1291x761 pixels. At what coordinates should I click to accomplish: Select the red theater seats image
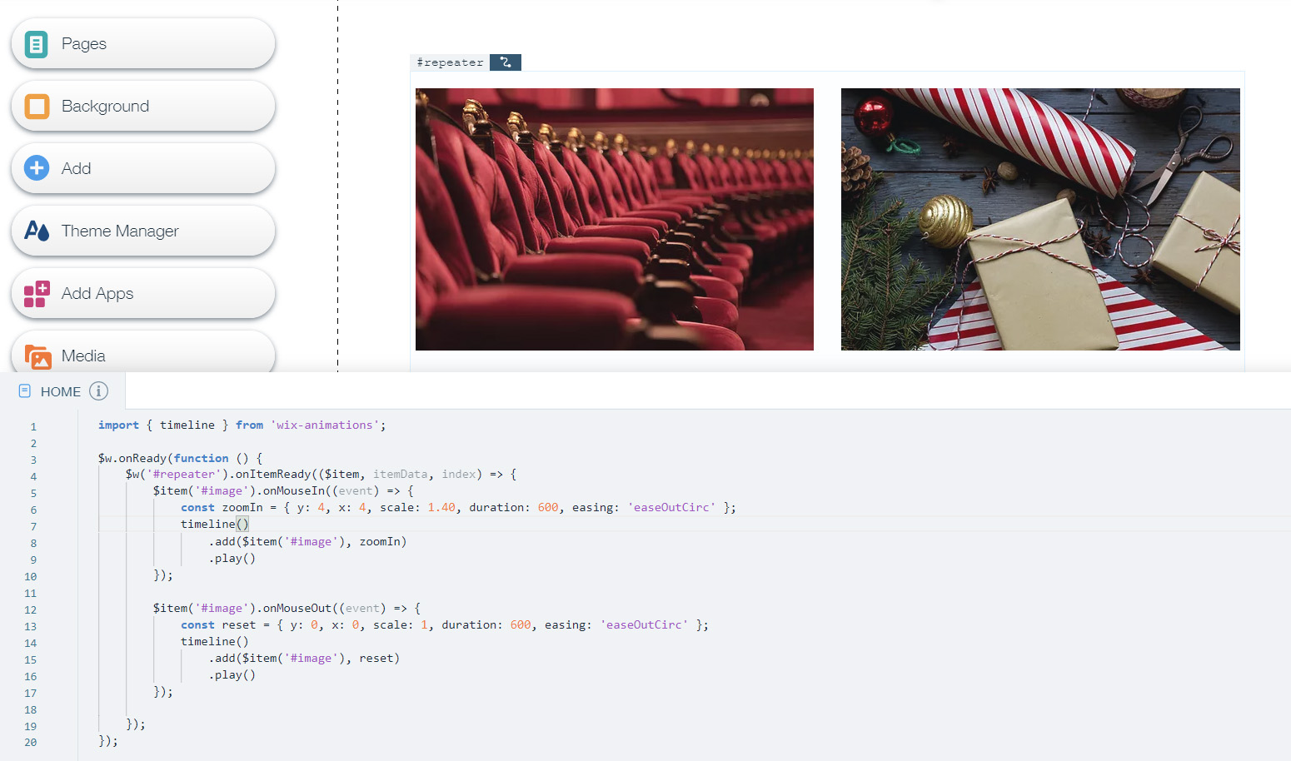click(x=615, y=219)
